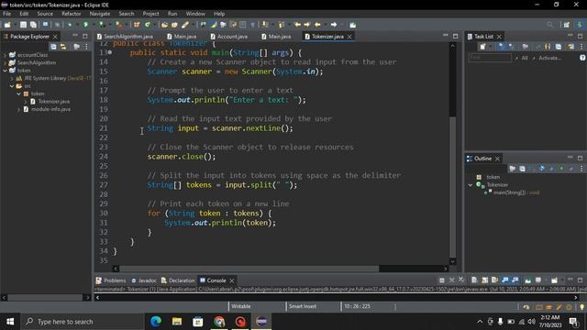
Task: Open the Project menu
Action: (150, 14)
